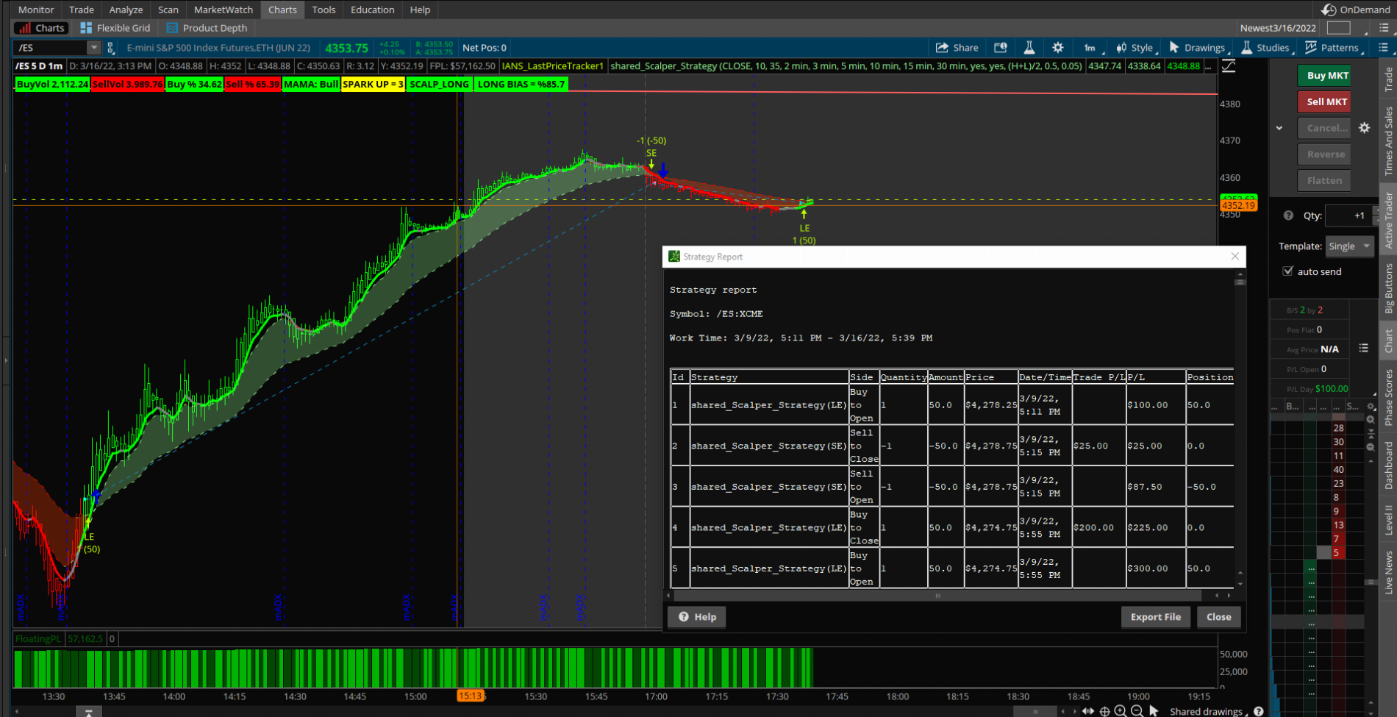The height and width of the screenshot is (717, 1397).
Task: Open the Analyze tab
Action: 126,10
